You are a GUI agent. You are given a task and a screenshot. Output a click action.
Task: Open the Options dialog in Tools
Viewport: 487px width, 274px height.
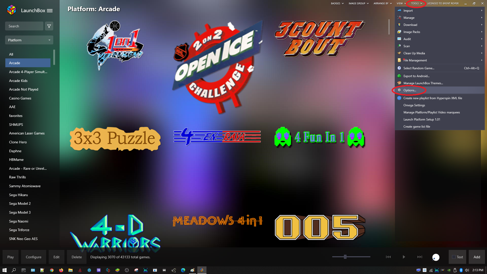tap(410, 90)
